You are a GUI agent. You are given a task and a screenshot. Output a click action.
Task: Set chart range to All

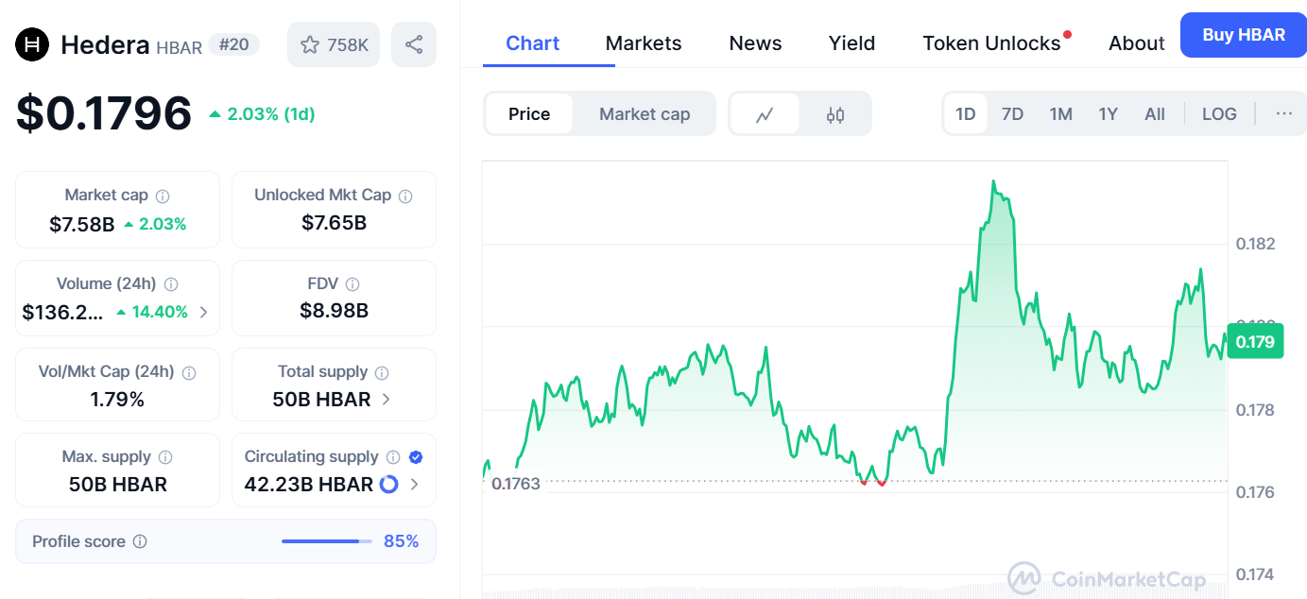click(1155, 114)
